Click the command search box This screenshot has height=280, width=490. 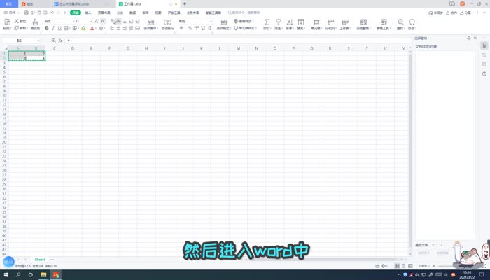(x=244, y=13)
